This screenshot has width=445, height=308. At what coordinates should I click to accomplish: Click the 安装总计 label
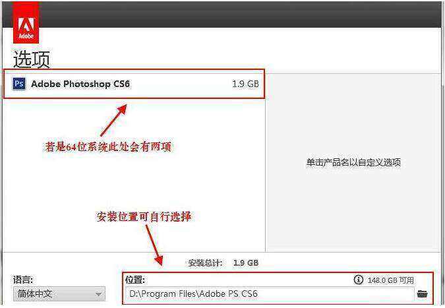coord(206,263)
